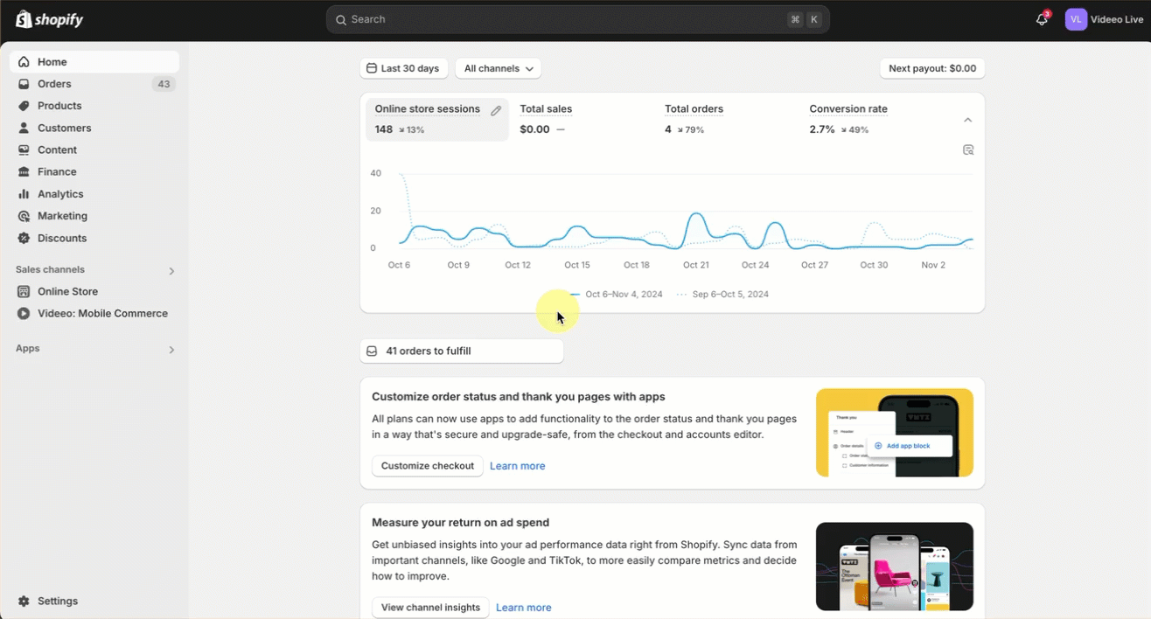This screenshot has width=1151, height=619.
Task: Click the Discounts icon in sidebar
Action: click(x=24, y=238)
